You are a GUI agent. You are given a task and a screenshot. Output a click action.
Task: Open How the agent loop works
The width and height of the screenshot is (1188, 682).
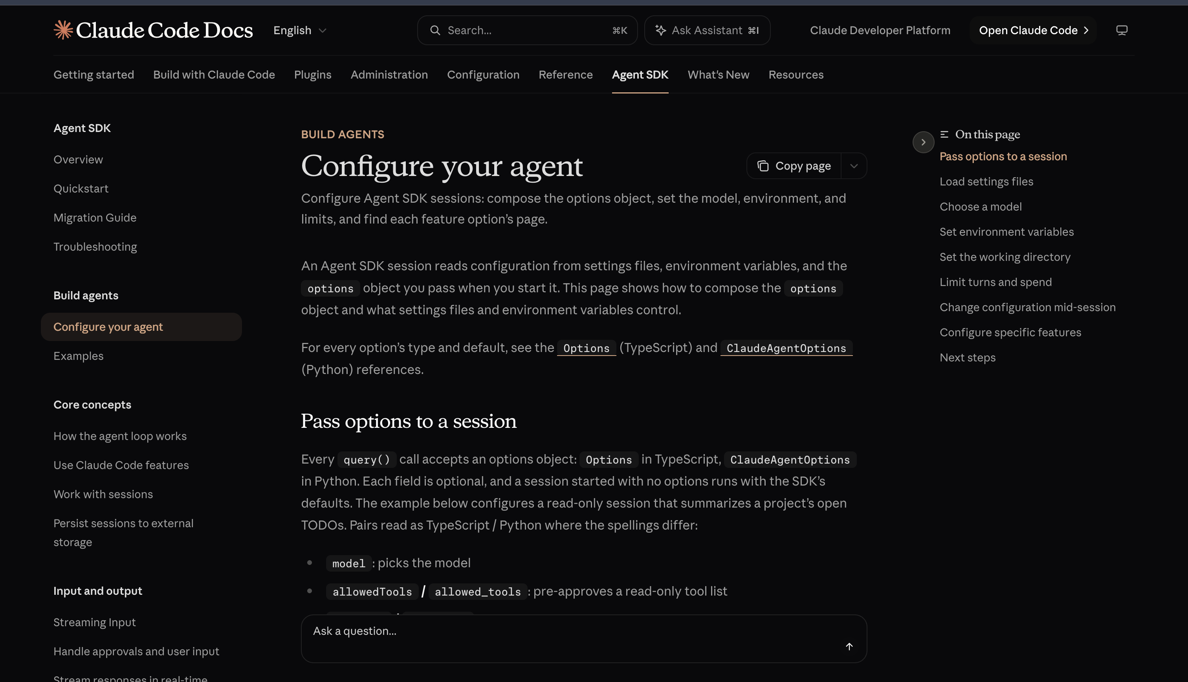coord(120,436)
